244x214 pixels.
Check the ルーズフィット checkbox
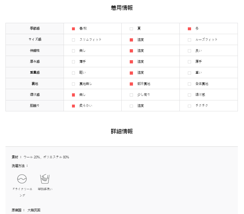tap(189, 40)
